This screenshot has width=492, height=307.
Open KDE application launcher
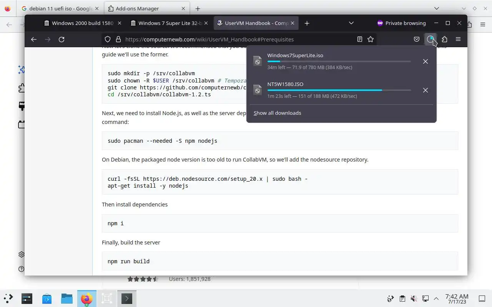point(8,298)
